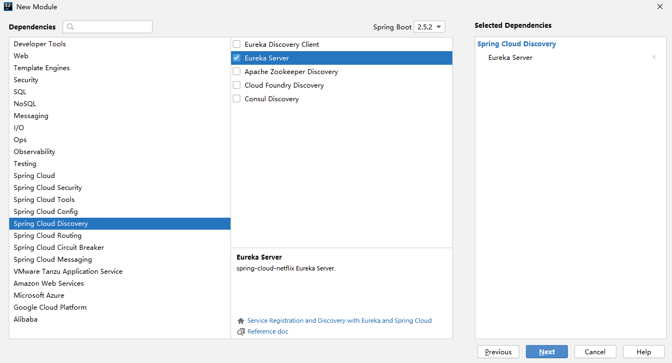Open the Observability category
This screenshot has width=672, height=363.
120,152
